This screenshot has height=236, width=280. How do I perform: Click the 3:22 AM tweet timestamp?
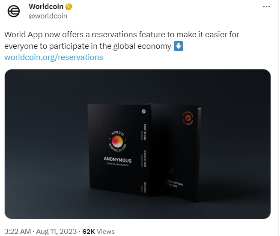(x=18, y=231)
